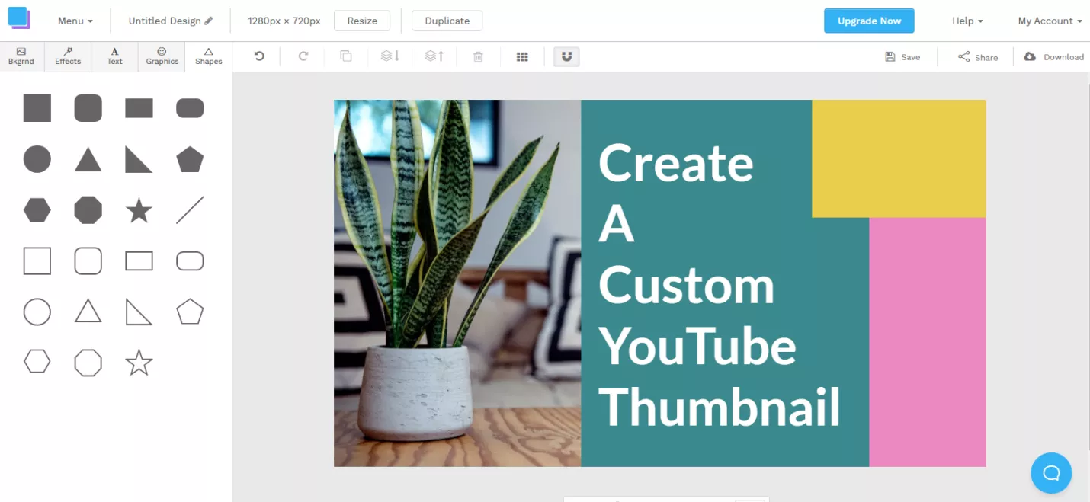Show the grid overlay

pos(522,56)
